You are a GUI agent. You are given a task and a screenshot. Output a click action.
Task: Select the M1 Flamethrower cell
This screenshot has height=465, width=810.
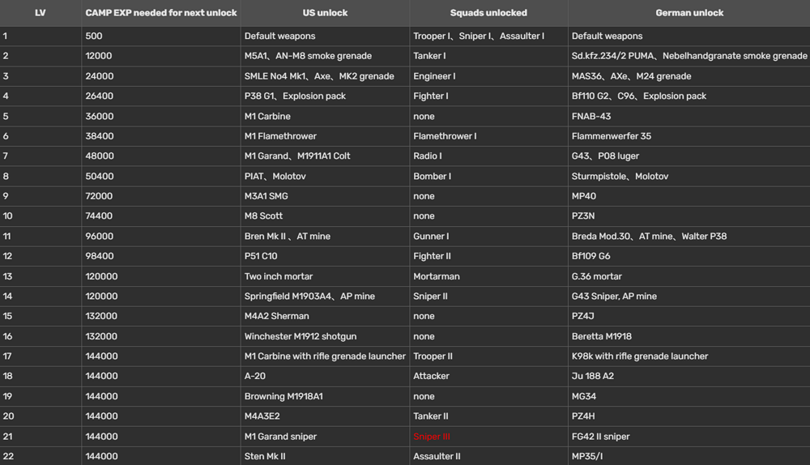[325, 136]
